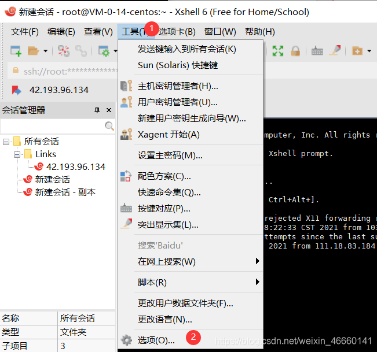Click the session properties gear toolbar icon
Viewport: 377px width, 352px height.
click(104, 51)
